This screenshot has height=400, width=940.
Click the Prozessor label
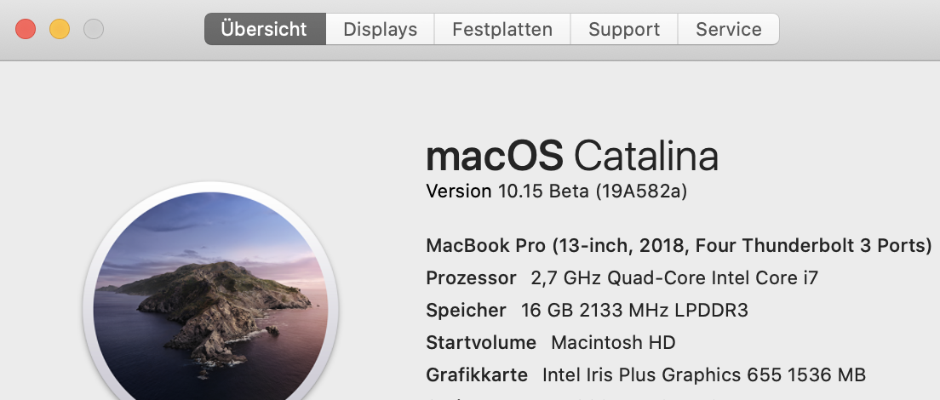point(471,277)
